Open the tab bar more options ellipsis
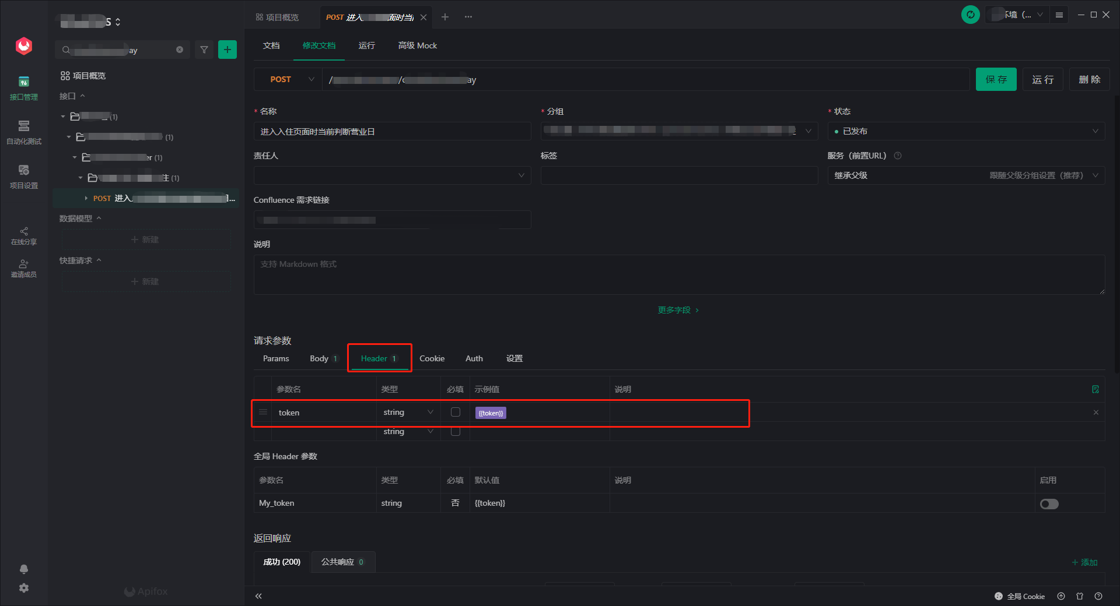 [468, 17]
